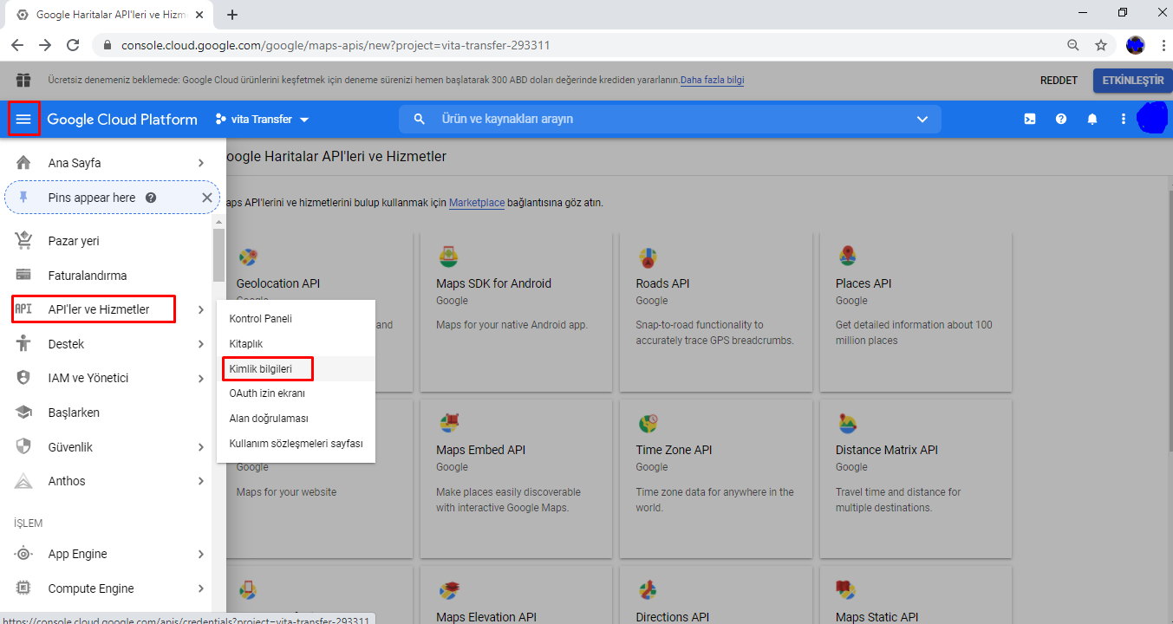Expand the IAM ve Yönetici submenu chevron

tap(201, 378)
